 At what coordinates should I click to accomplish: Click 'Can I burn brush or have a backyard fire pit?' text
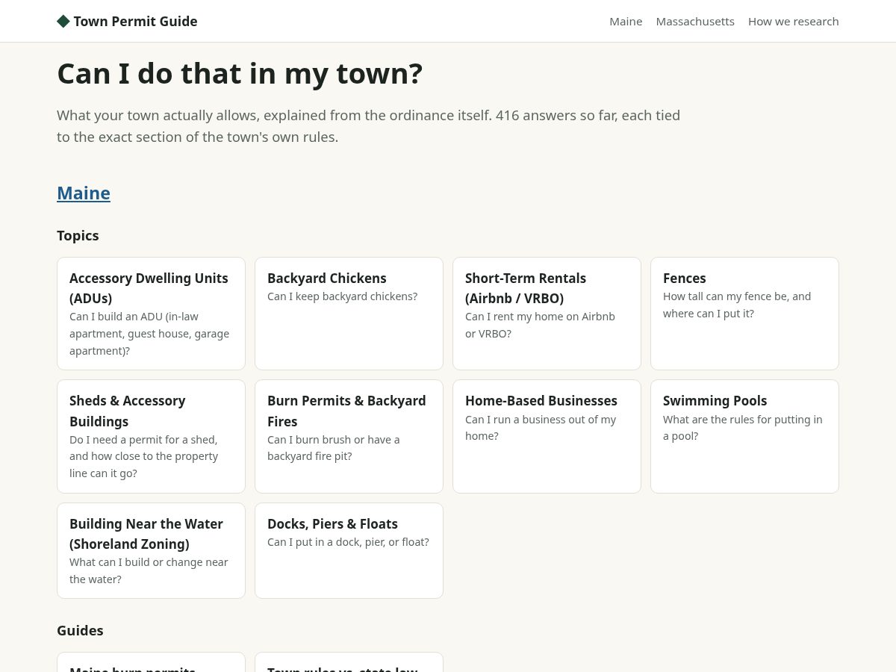(334, 448)
